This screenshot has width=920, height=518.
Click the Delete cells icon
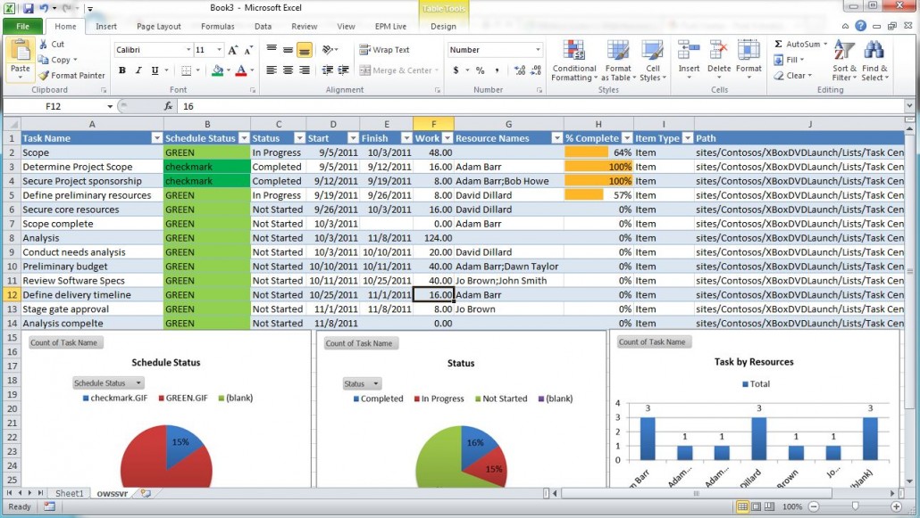point(719,51)
